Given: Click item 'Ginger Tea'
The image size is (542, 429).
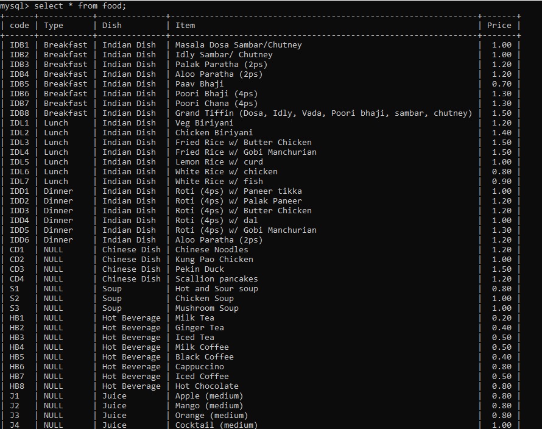Looking at the screenshot, I should [x=200, y=328].
